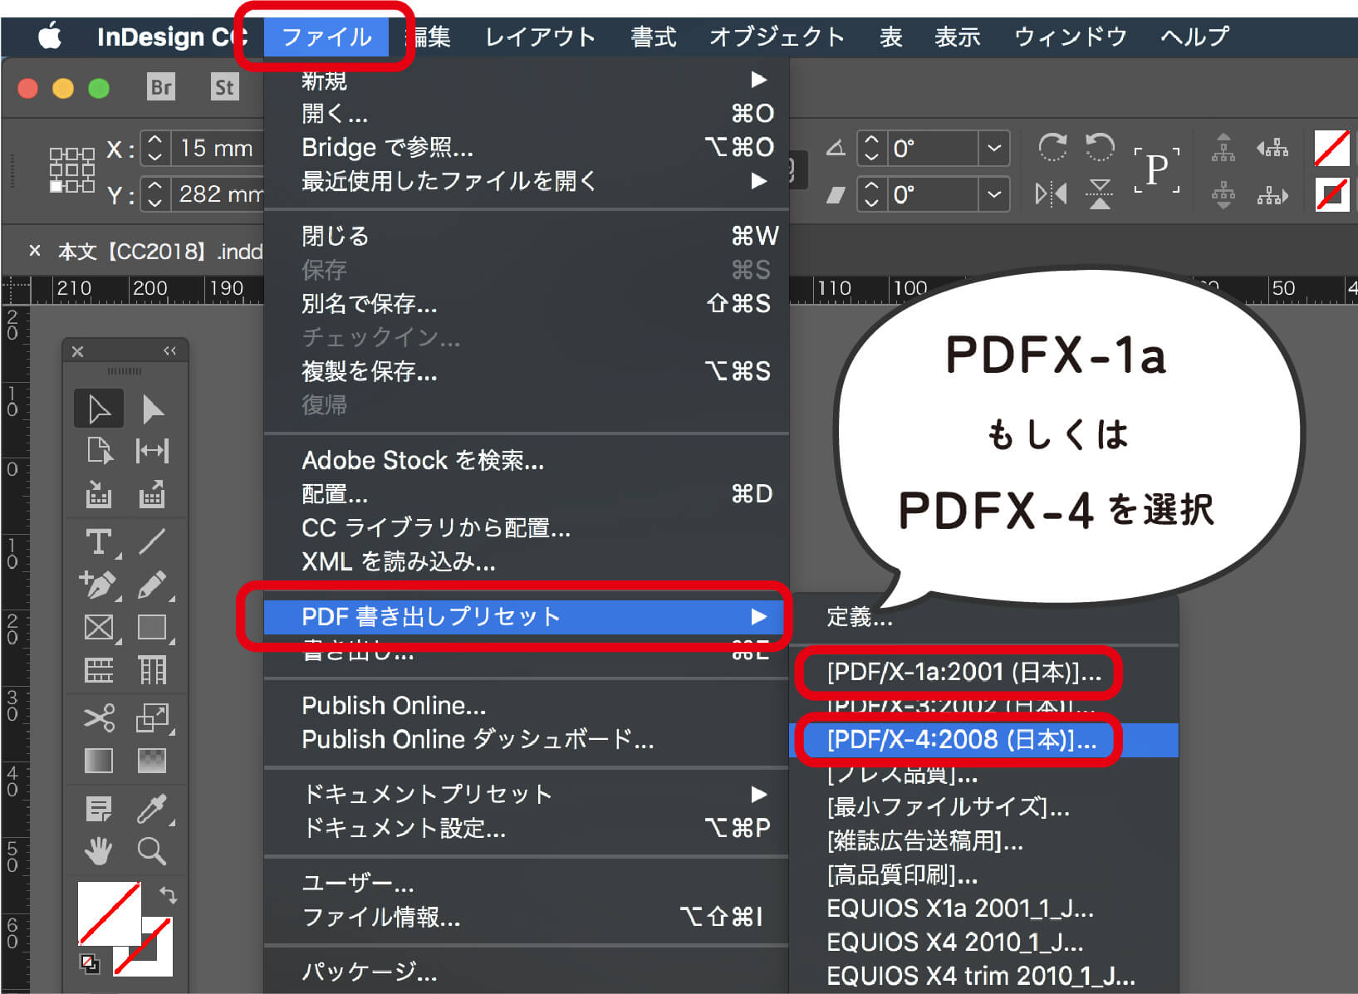
Task: Select the Gradient Swatch tool
Action: (x=99, y=761)
